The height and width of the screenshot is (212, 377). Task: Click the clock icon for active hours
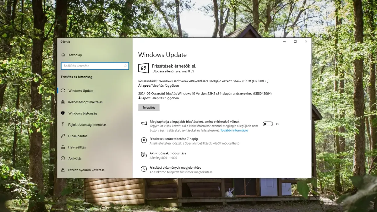tap(144, 155)
